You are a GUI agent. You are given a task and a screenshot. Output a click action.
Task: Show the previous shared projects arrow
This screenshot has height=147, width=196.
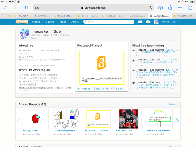pos(18,120)
